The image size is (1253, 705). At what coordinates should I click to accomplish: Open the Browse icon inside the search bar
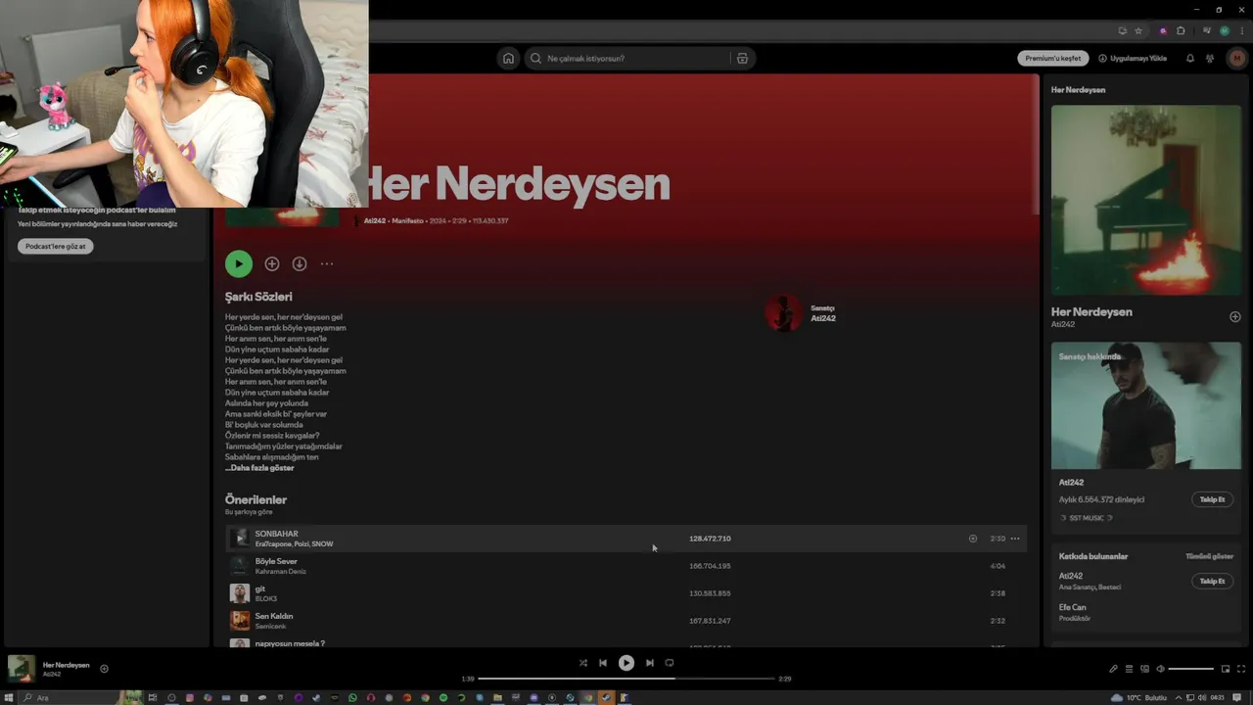click(x=742, y=58)
